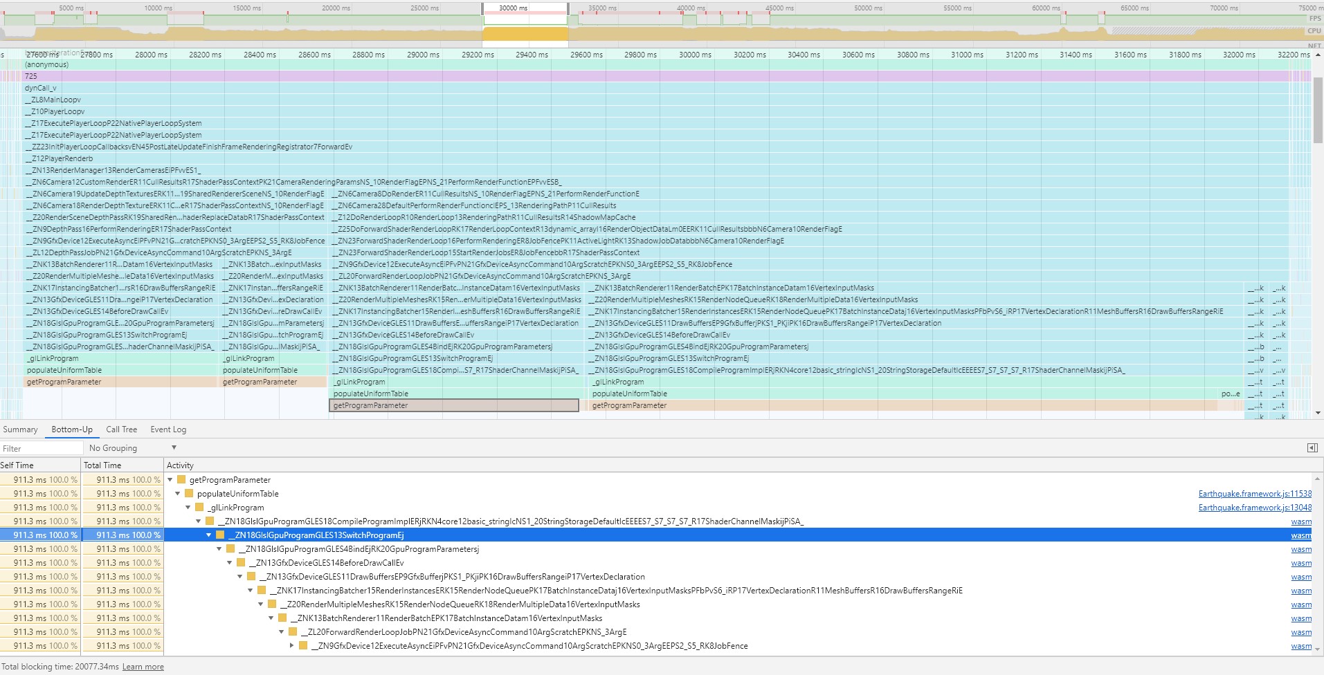Select the ZNK17InstancingBatcher15RenderInstances tree row
The image size is (1324, 675).
[656, 591]
